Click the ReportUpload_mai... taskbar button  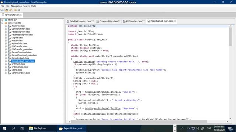(x=71, y=128)
